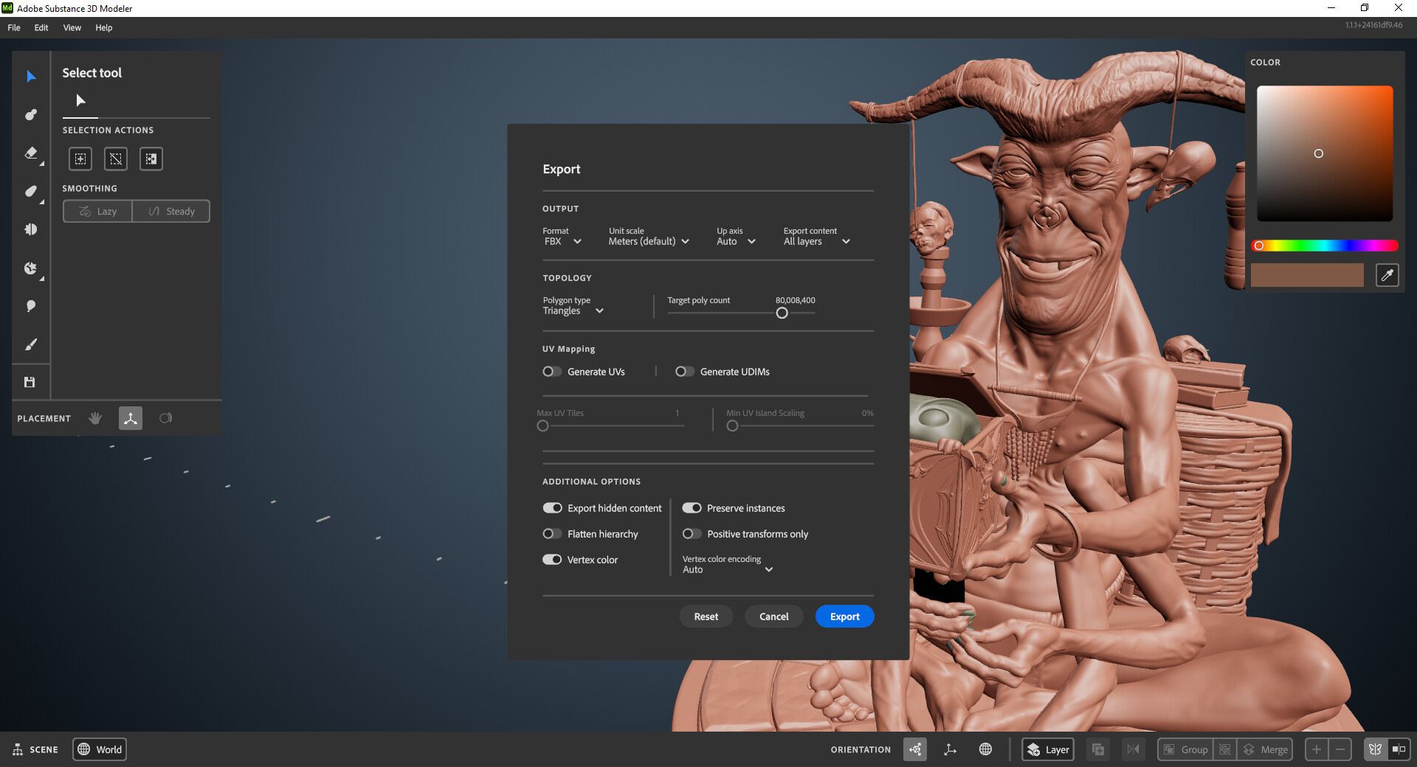Click the globe orientation icon
The width and height of the screenshot is (1417, 767).
pos(986,749)
